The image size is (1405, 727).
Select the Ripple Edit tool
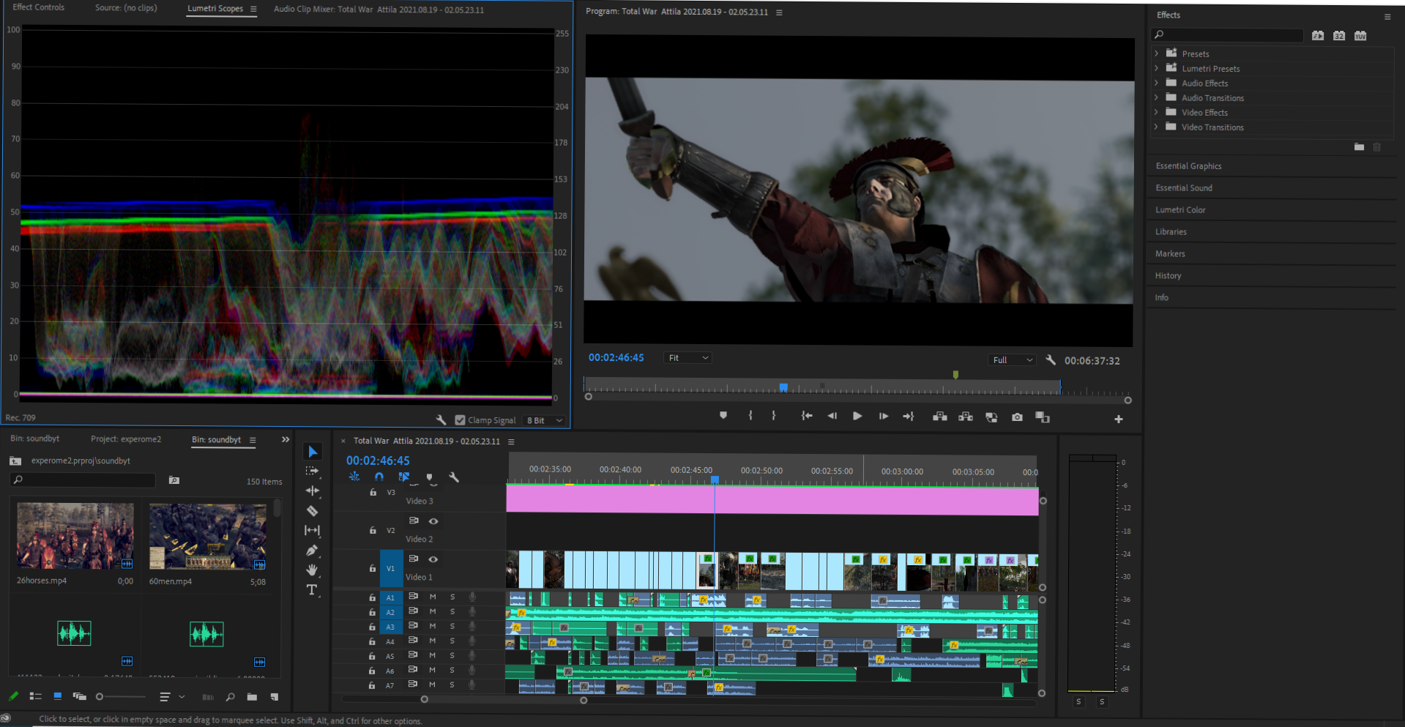pyautogui.click(x=312, y=491)
